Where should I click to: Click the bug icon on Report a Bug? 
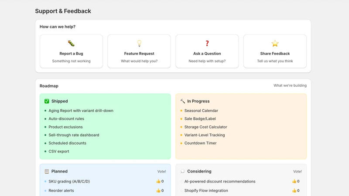71,43
